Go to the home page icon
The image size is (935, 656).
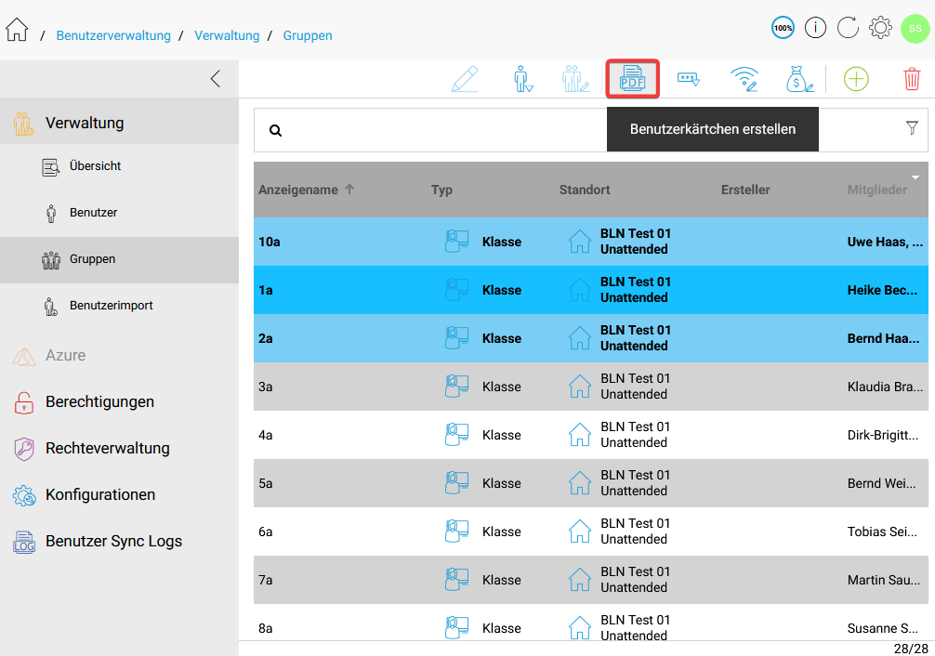point(17,29)
